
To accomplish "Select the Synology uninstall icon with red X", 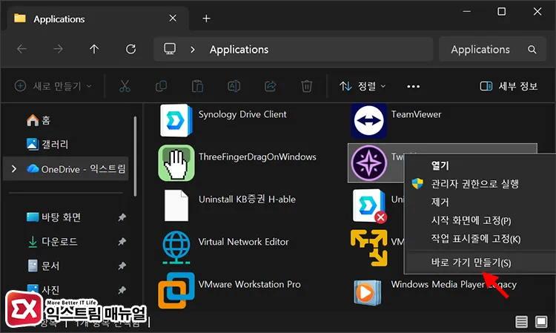I will tap(369, 205).
